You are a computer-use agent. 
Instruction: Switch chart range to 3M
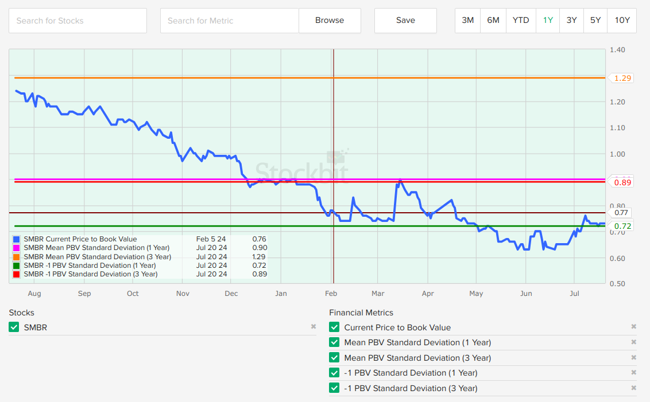click(467, 20)
